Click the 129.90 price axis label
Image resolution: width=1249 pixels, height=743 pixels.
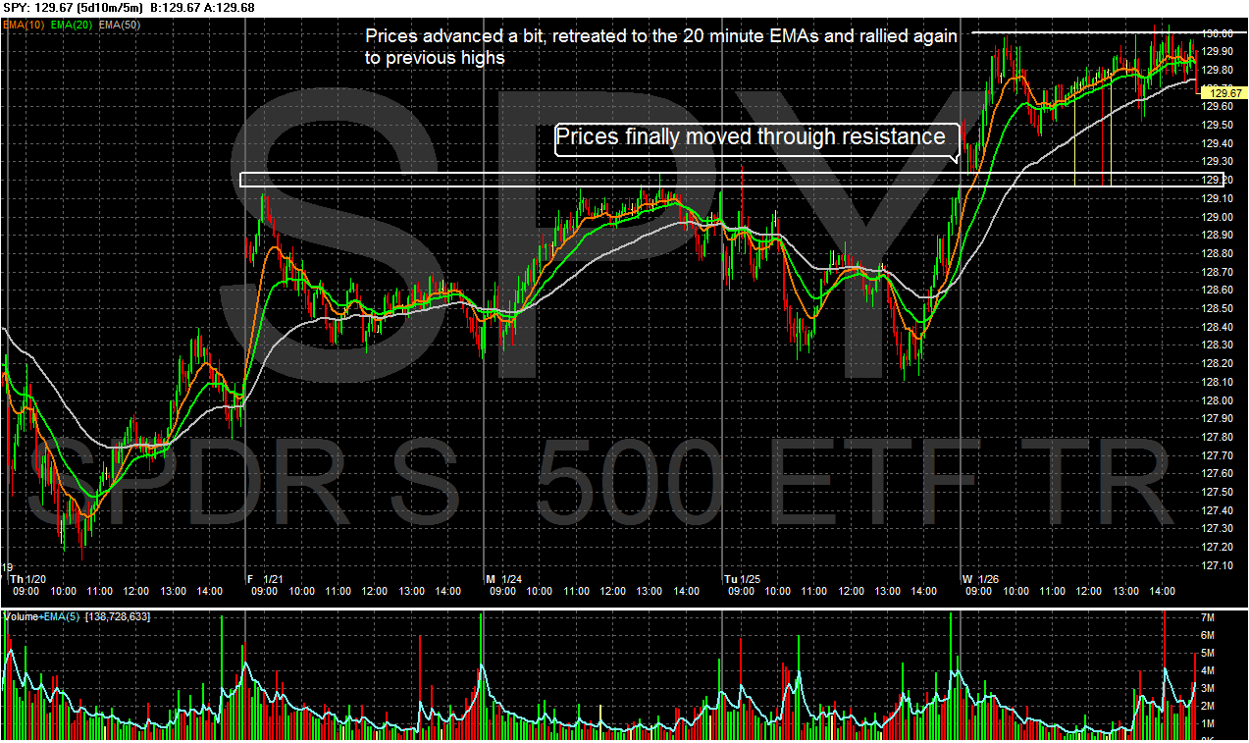click(1218, 51)
